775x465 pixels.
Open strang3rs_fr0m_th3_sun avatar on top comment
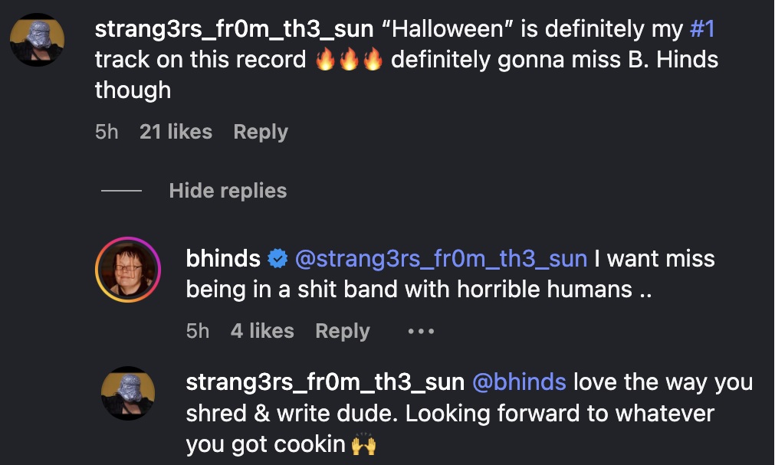coord(37,40)
